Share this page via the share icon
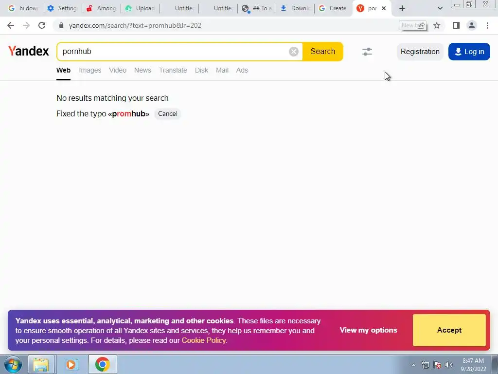Image resolution: width=498 pixels, height=374 pixels. [x=421, y=25]
